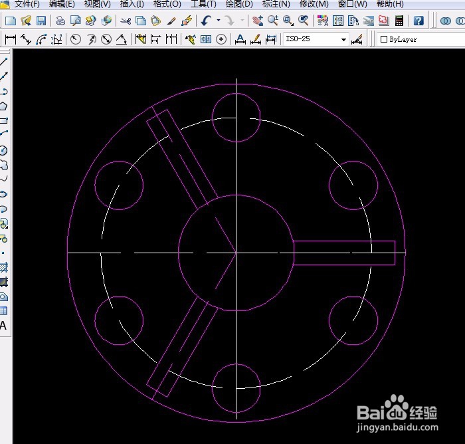
Task: Click the Dimension Text Edit icon
Action: (x=256, y=39)
